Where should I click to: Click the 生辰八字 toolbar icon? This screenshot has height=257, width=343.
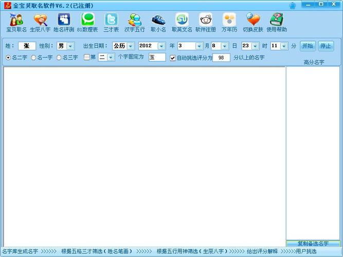[40, 22]
